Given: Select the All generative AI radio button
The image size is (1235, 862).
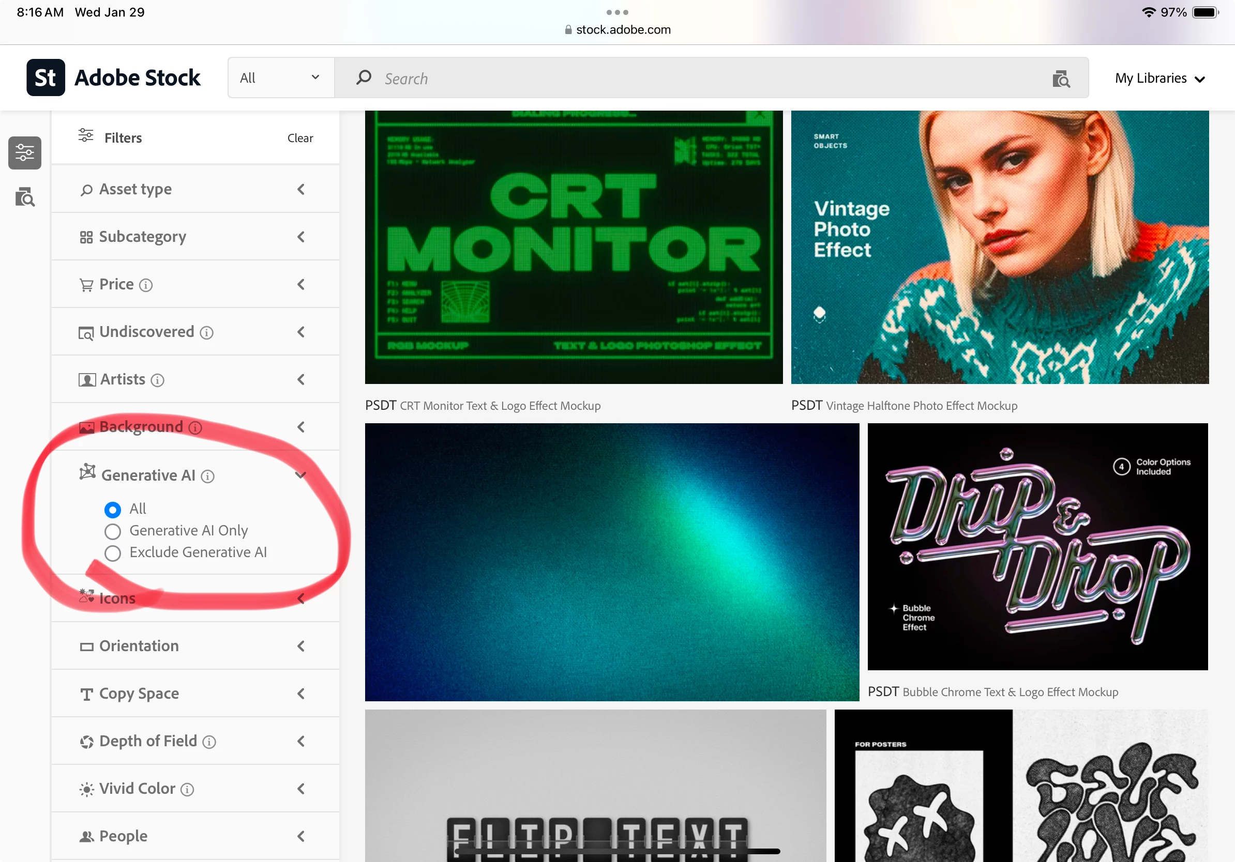Looking at the screenshot, I should pos(112,510).
